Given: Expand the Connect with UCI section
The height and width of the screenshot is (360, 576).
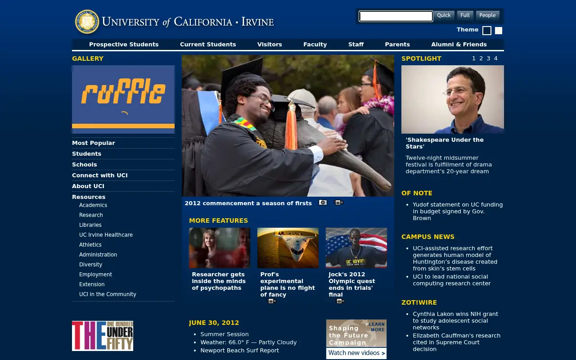Looking at the screenshot, I should (x=100, y=175).
